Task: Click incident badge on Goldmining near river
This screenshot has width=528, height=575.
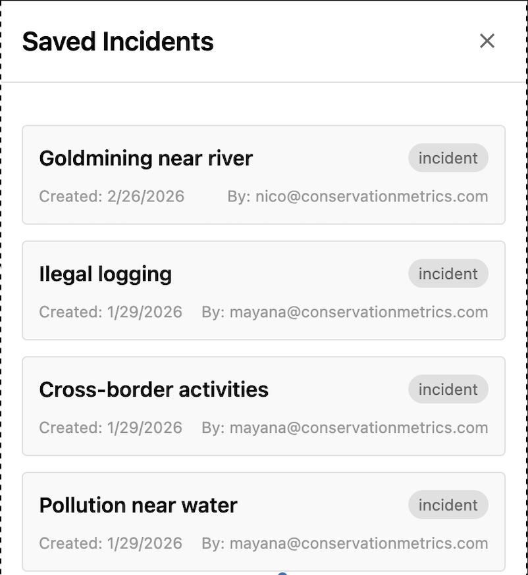Action: (x=448, y=159)
